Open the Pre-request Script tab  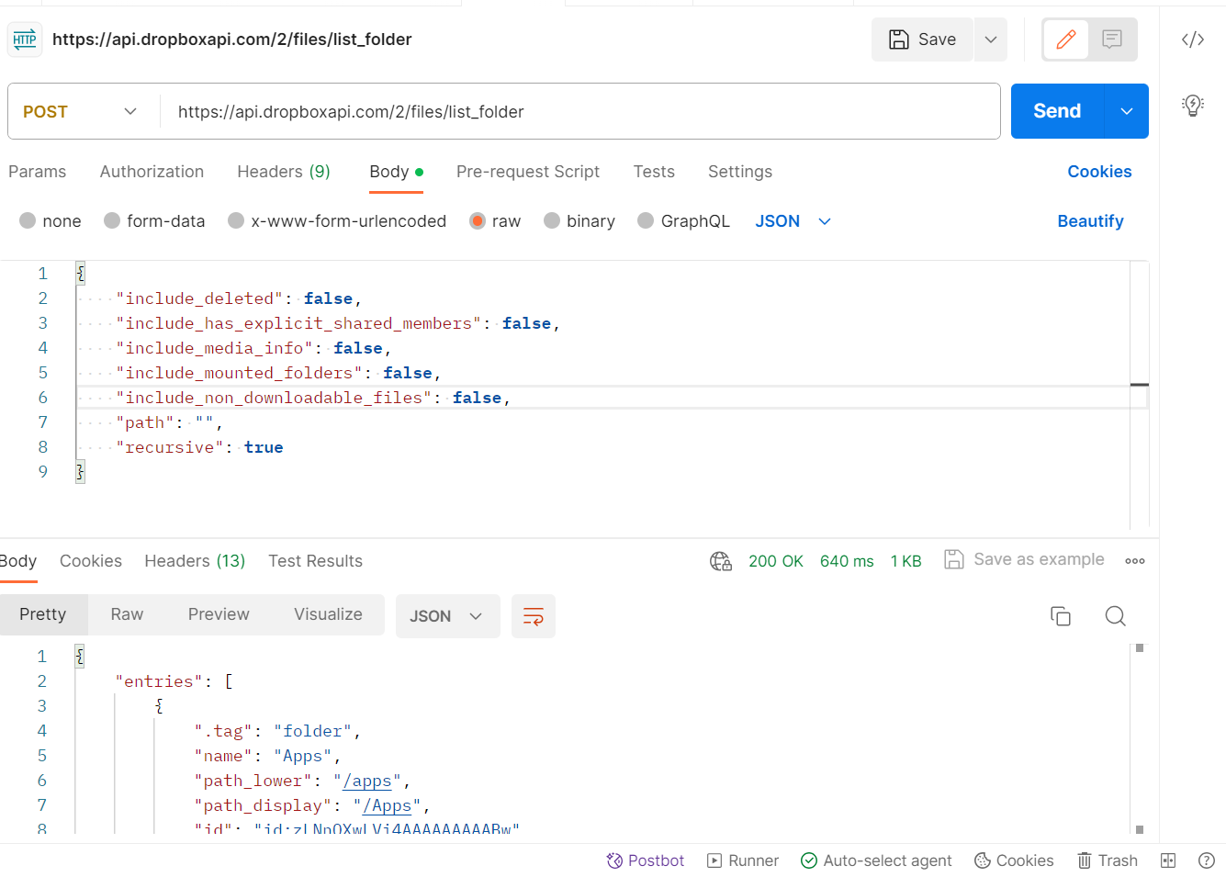pos(528,172)
